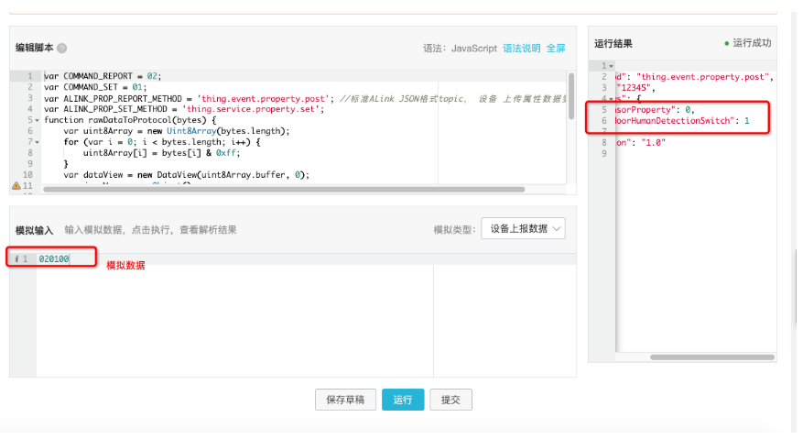Open the 设备上报数据 simulation type dropdown
The width and height of the screenshot is (803, 439).
pos(524,229)
